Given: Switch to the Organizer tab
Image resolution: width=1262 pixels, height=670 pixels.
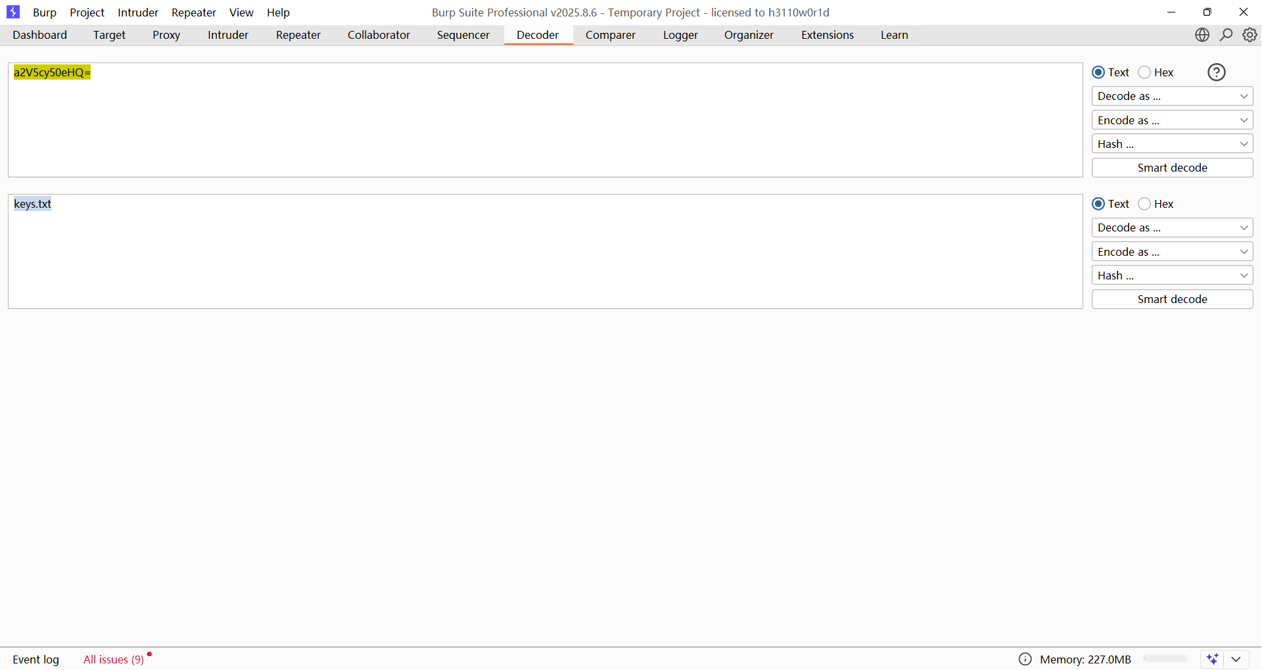Looking at the screenshot, I should coord(749,35).
